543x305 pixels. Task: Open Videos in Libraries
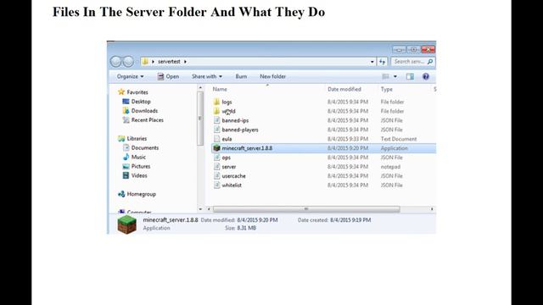pyautogui.click(x=139, y=175)
